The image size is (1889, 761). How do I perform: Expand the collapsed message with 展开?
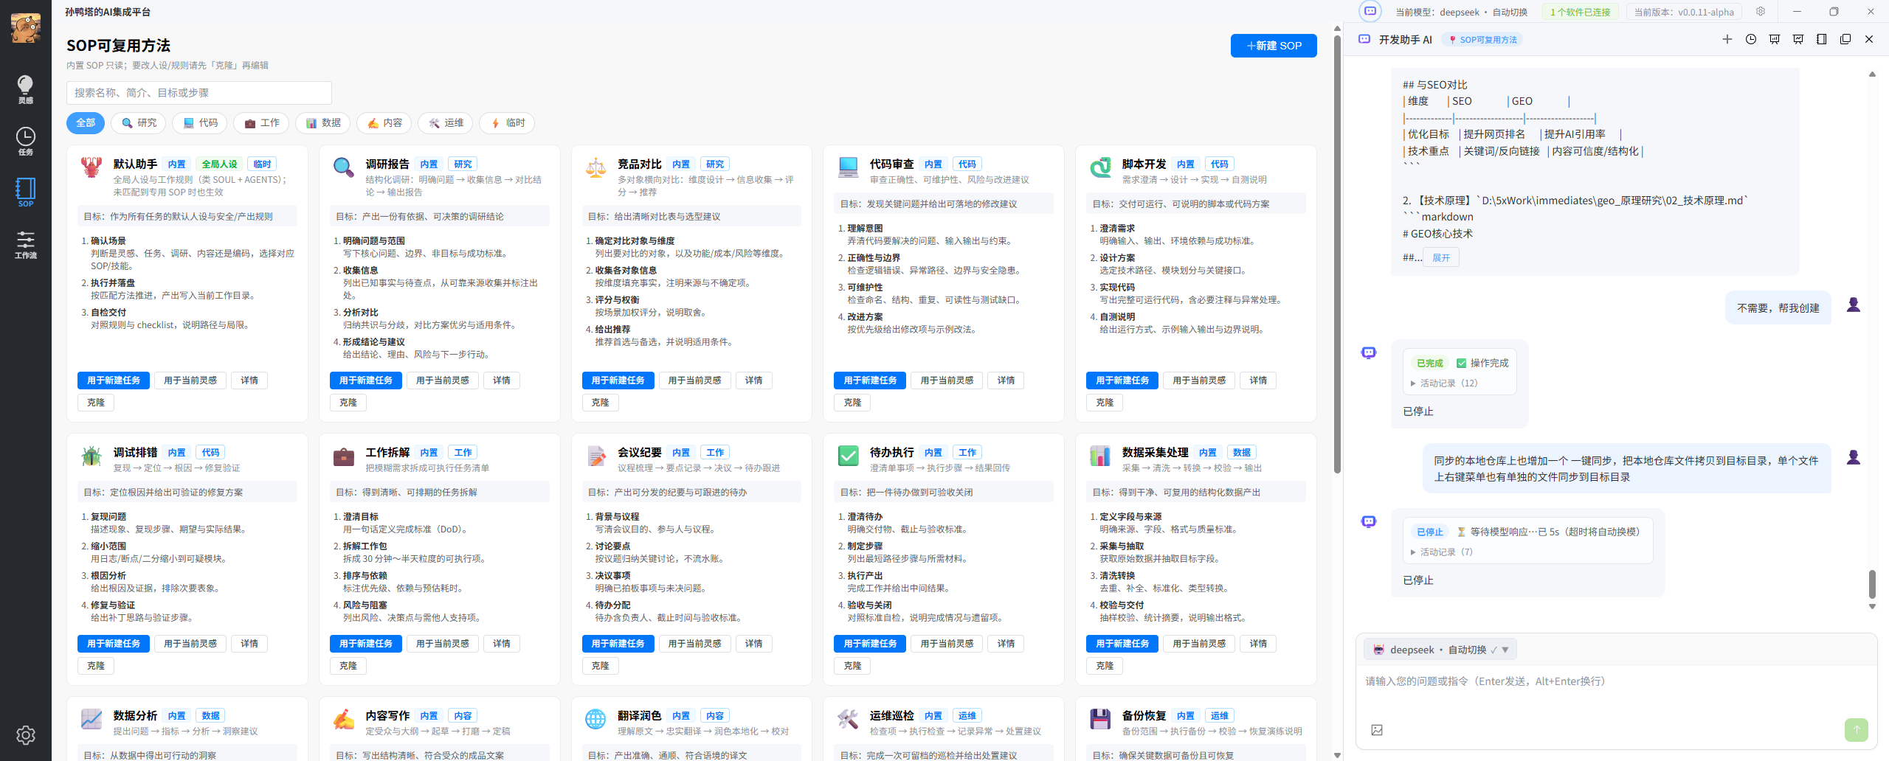(1441, 257)
